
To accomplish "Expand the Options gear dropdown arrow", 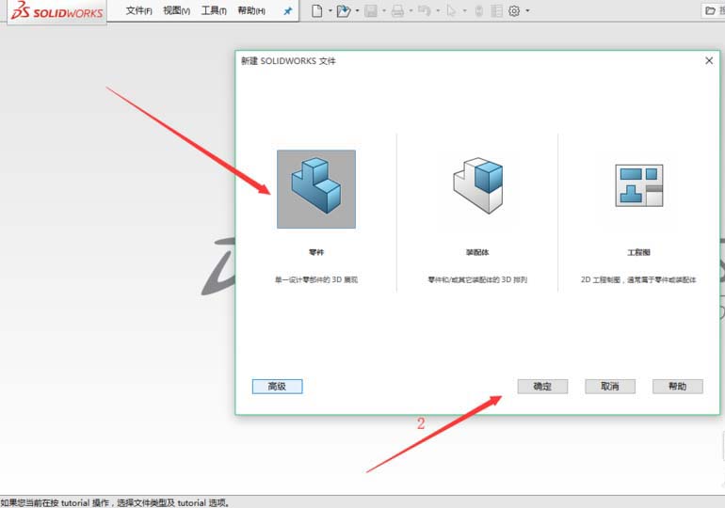I will tap(527, 10).
